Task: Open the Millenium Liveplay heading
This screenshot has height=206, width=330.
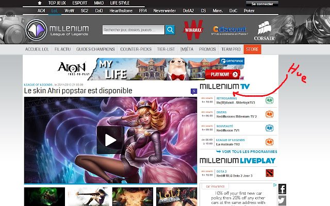Action: click(238, 161)
